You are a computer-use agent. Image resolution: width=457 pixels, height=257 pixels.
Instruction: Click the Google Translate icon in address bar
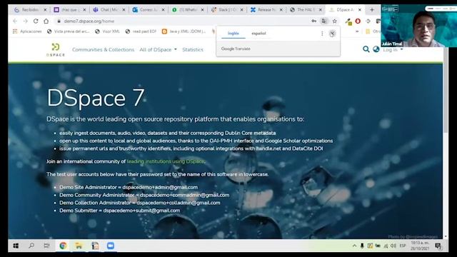pos(323,21)
